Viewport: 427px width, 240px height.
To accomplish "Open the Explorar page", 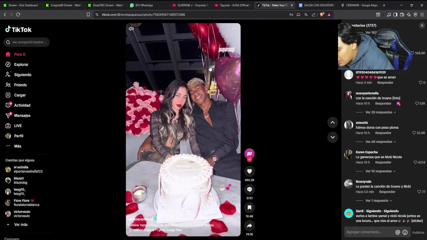I will click(17, 65).
